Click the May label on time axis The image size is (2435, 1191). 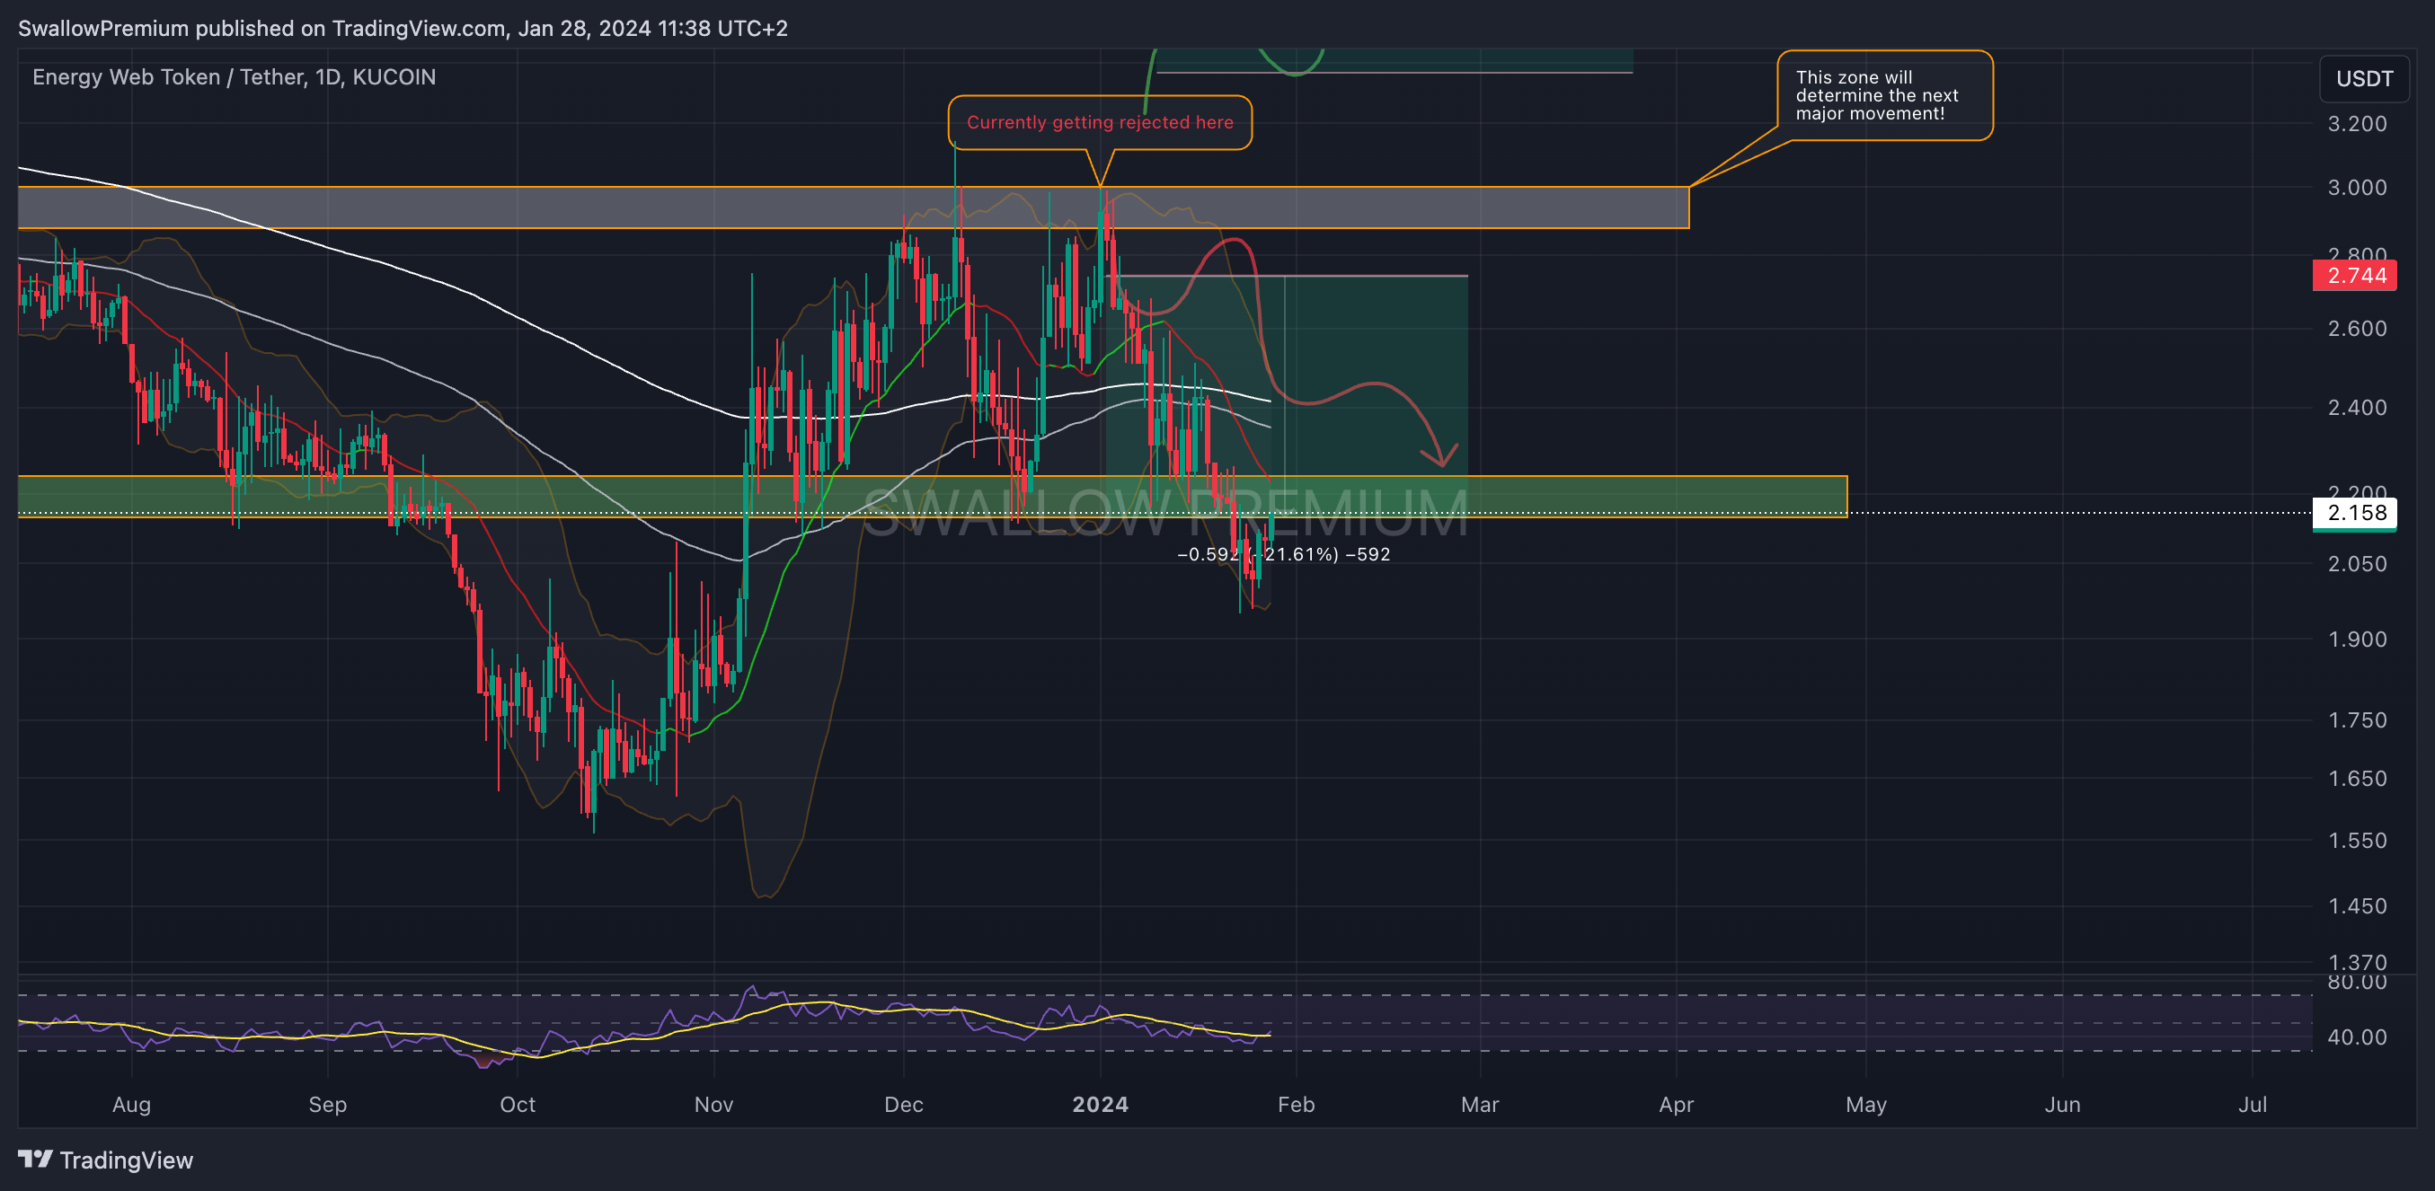tap(1866, 1104)
